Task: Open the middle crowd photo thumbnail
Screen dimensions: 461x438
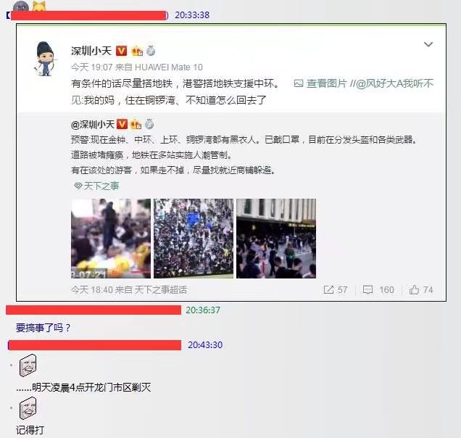Action: click(194, 239)
